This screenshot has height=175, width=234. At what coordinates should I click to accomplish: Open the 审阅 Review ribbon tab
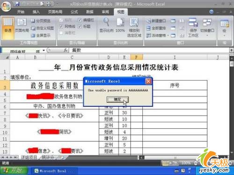[105, 12]
